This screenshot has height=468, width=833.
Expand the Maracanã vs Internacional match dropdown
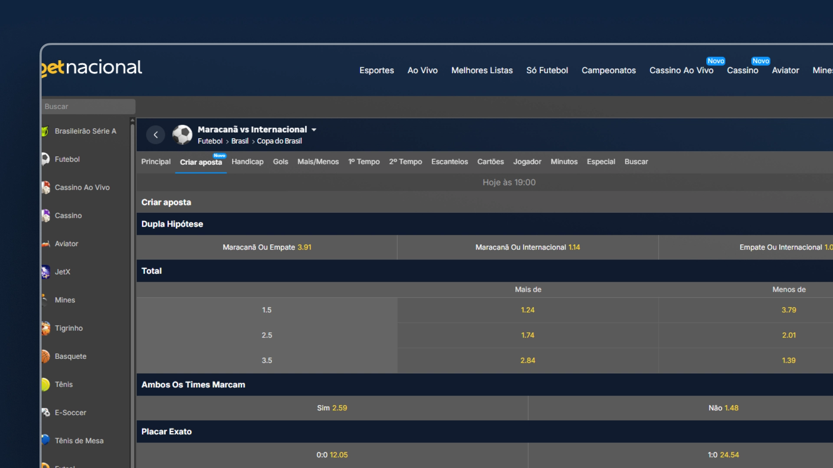pyautogui.click(x=314, y=130)
